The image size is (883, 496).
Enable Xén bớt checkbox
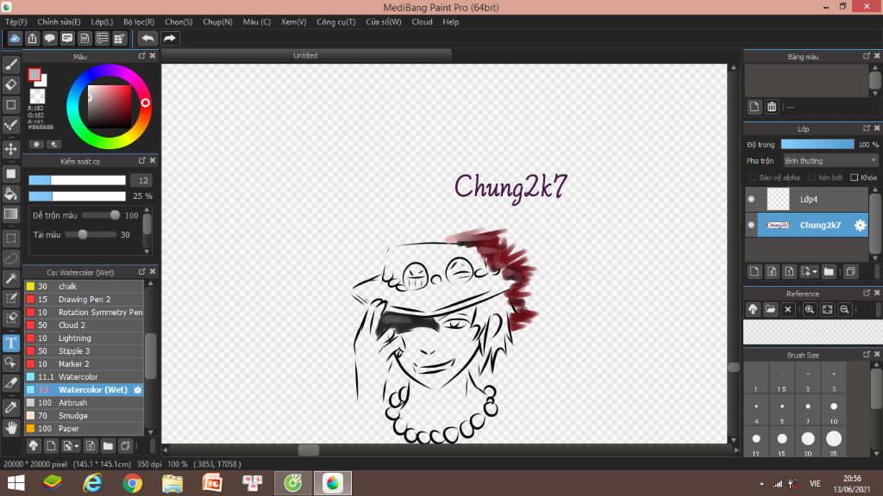tap(811, 177)
